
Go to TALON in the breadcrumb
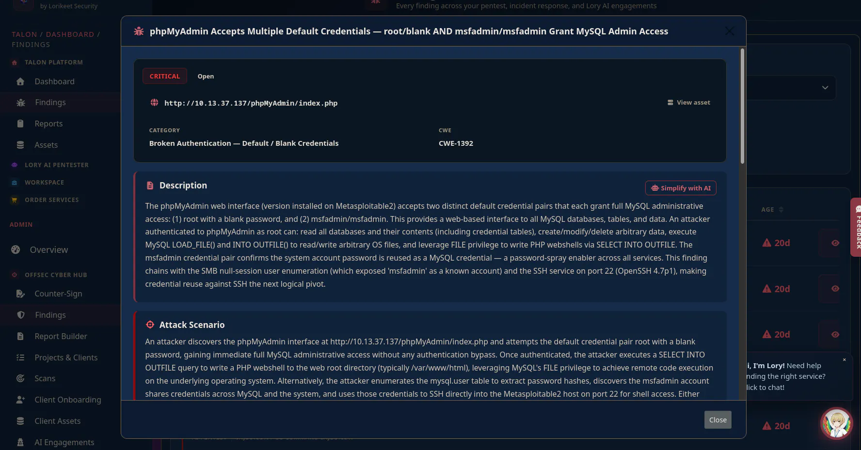[x=24, y=34]
